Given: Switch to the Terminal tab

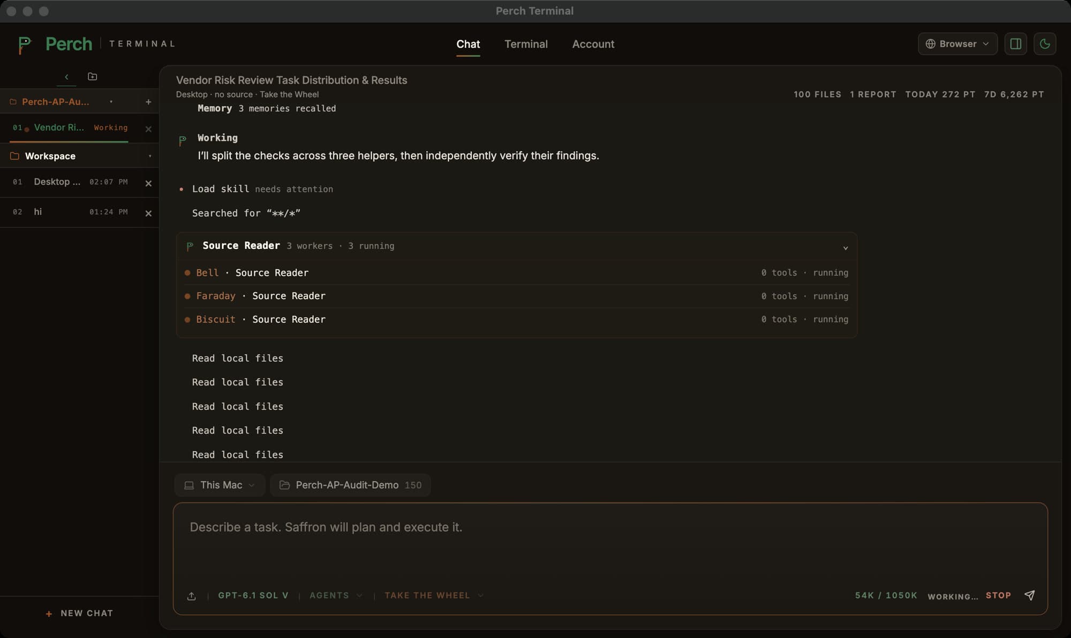Looking at the screenshot, I should [x=526, y=44].
